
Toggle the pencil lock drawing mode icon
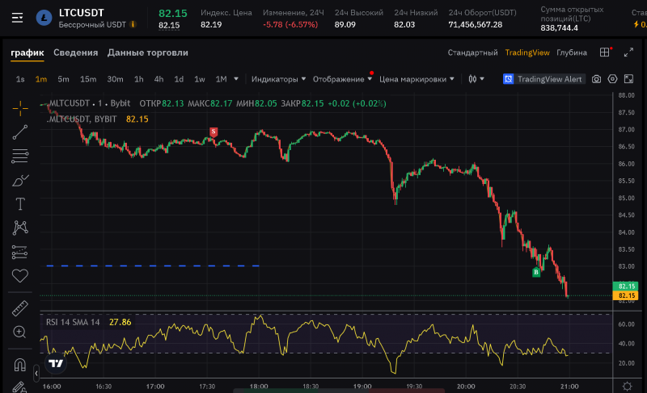19,387
